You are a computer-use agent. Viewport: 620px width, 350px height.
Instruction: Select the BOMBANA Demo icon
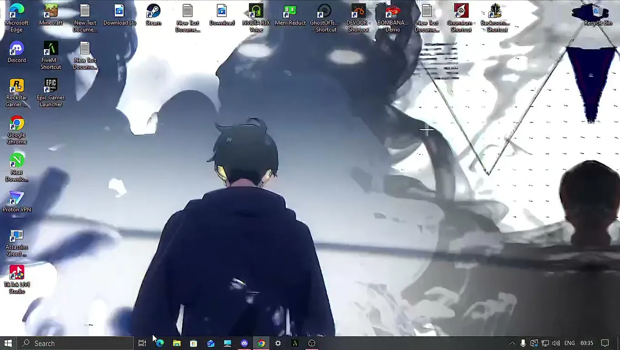(392, 18)
